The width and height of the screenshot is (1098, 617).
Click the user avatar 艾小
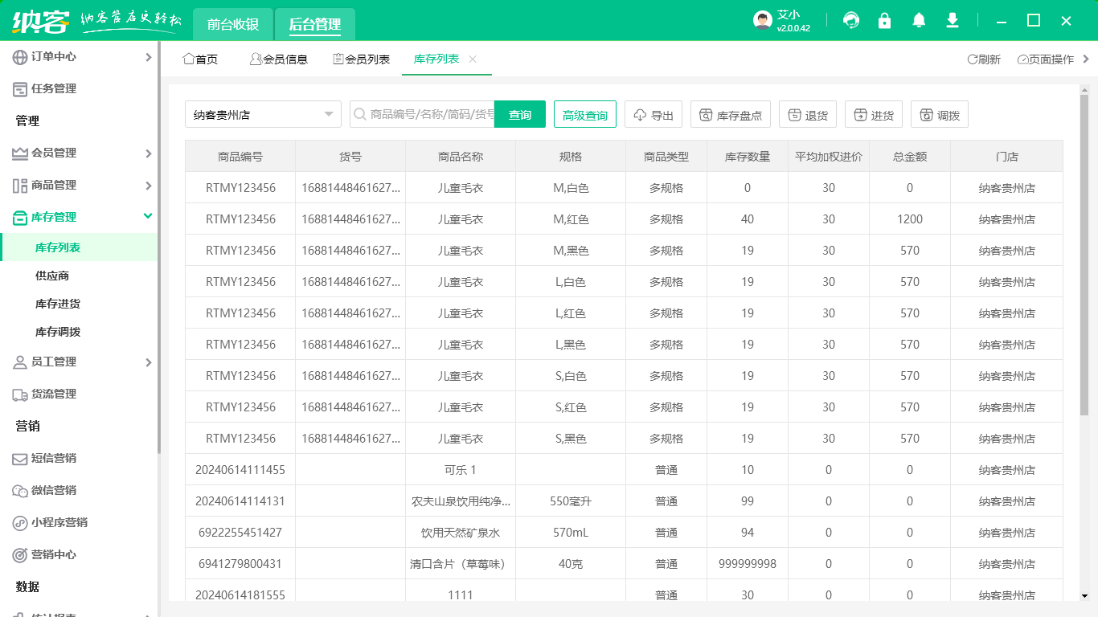[763, 21]
